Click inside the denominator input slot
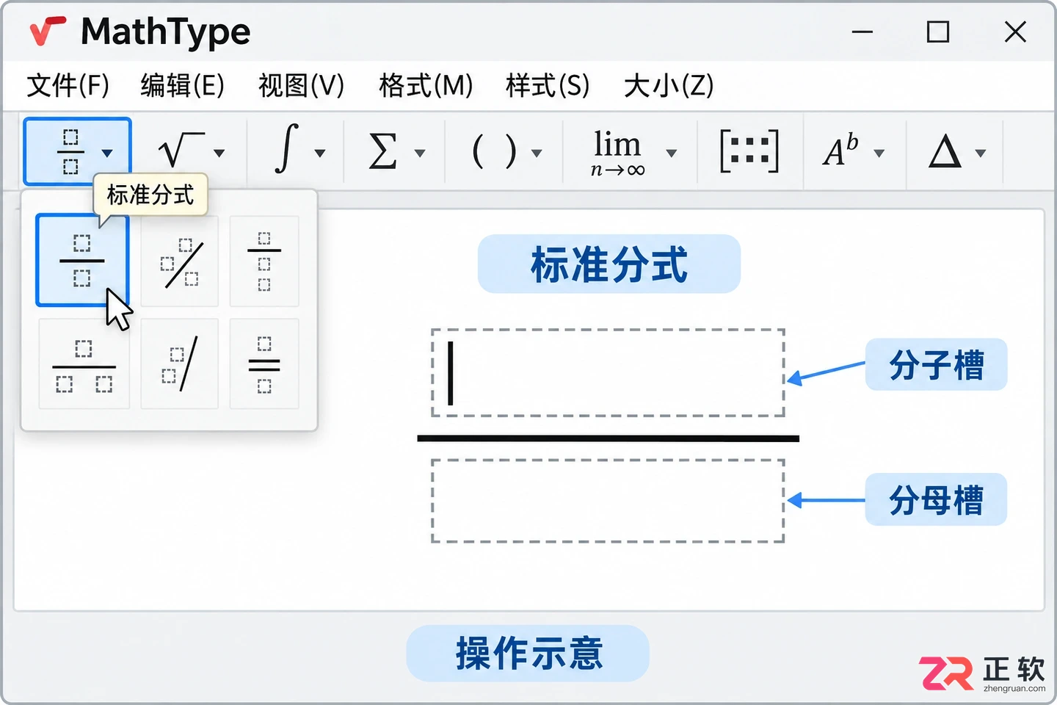1057x705 pixels. tap(608, 501)
